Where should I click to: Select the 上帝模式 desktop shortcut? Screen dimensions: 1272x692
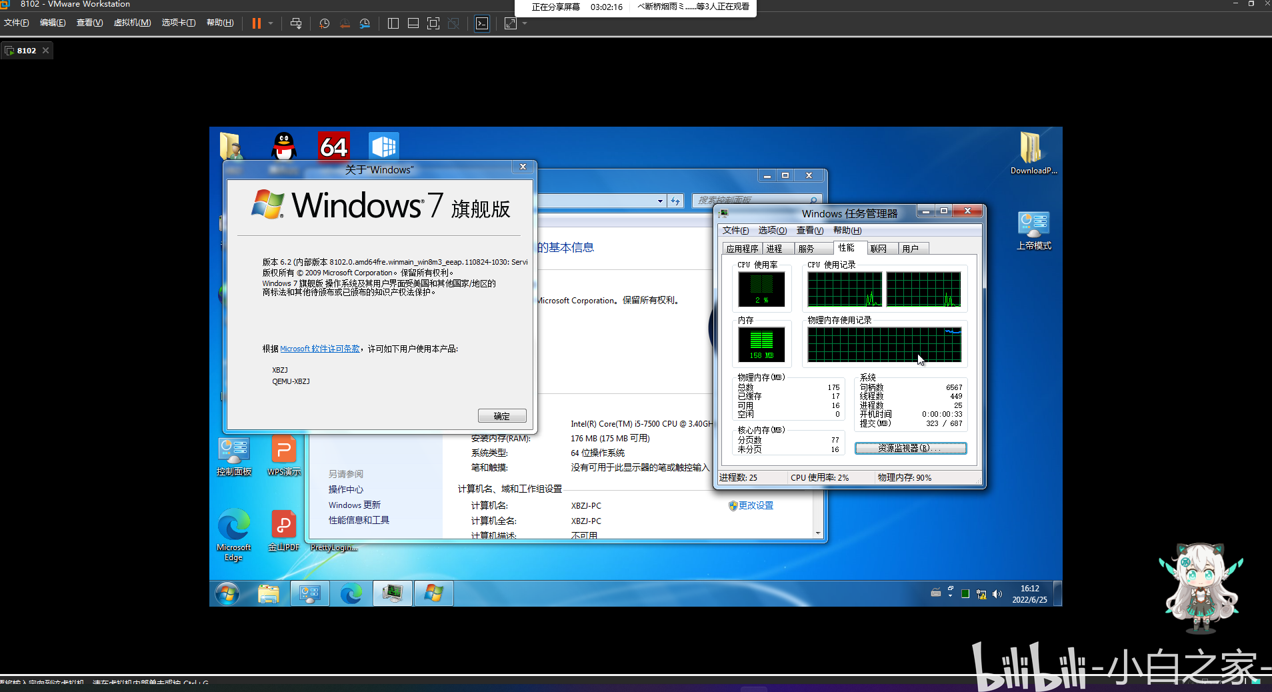[x=1033, y=231]
